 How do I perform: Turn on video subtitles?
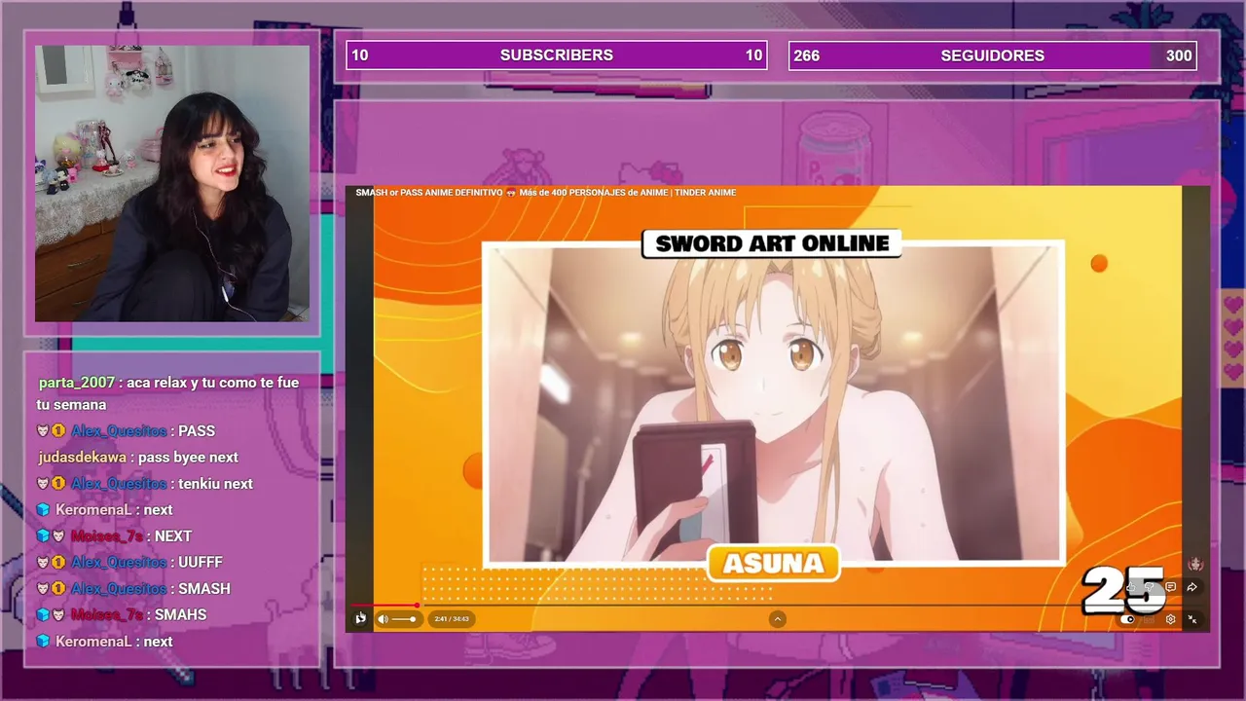tap(1149, 619)
